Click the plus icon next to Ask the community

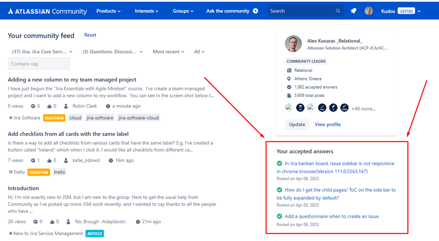[x=255, y=11]
